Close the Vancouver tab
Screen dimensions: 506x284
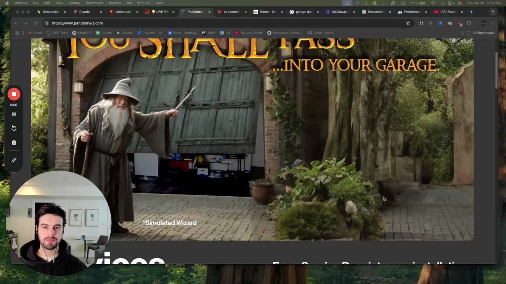(137, 12)
